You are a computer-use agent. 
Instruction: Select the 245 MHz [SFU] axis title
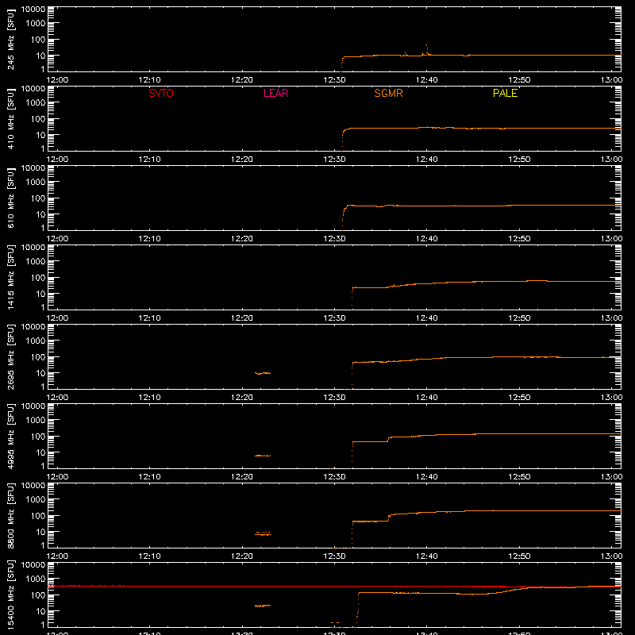11,40
